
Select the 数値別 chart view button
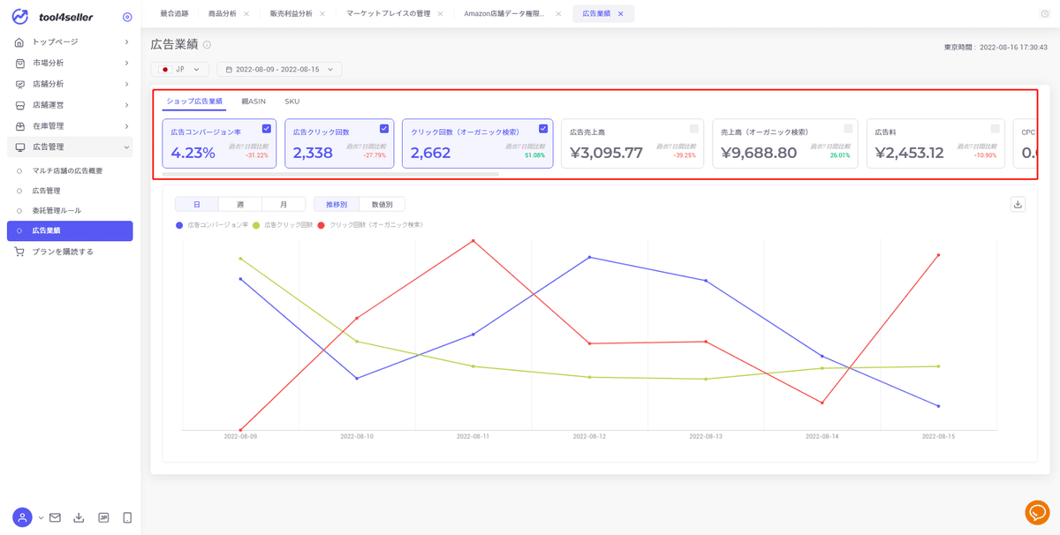tap(382, 204)
